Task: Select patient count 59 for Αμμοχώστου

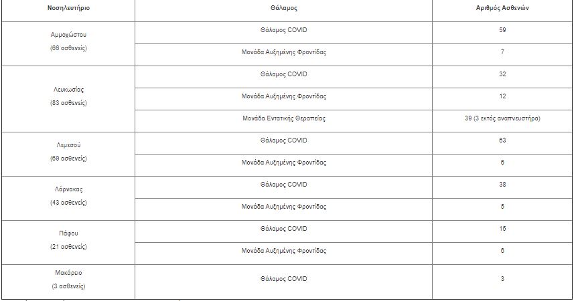Action: (502, 30)
